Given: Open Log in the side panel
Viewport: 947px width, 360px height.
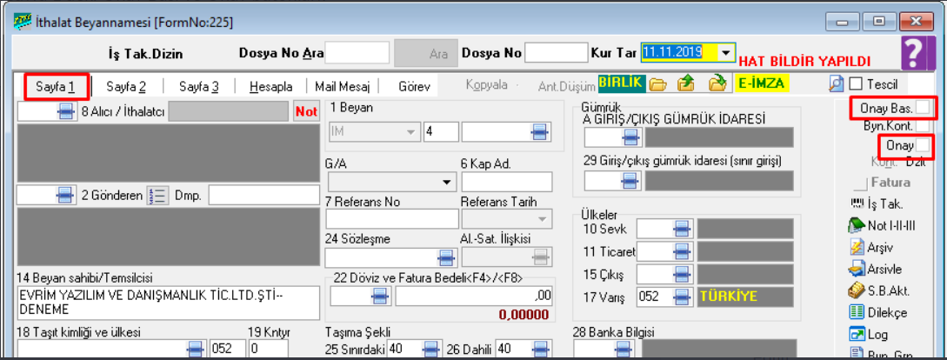Looking at the screenshot, I should point(869,334).
